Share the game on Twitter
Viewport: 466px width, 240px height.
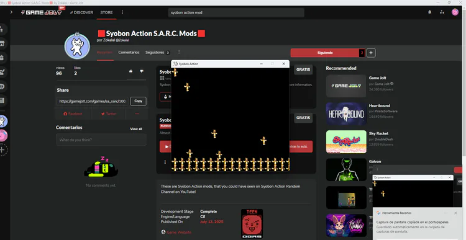(x=109, y=113)
